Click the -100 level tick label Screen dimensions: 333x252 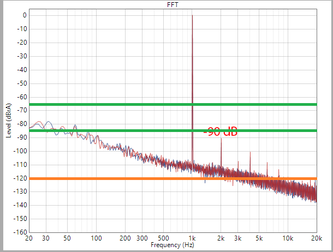coord(20,151)
